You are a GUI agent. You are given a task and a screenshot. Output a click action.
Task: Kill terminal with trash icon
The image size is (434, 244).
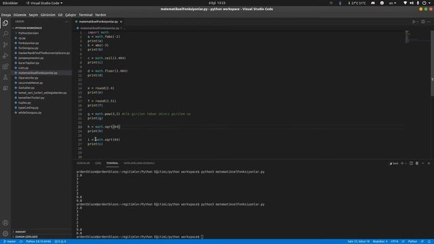417,163
